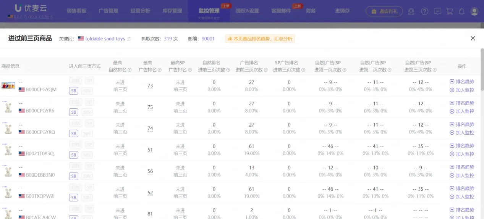Click highest ad rank 73 for B000CPGYQM
Viewport: 484px width, 219px height.
click(150, 86)
